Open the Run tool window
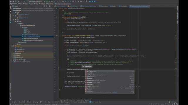 [15, 102]
